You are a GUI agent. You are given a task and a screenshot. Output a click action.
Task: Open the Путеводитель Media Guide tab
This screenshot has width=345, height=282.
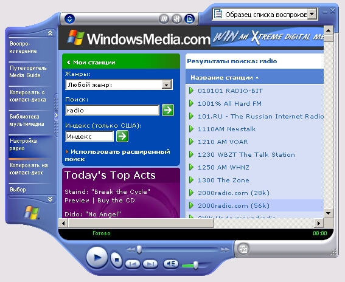coord(28,72)
